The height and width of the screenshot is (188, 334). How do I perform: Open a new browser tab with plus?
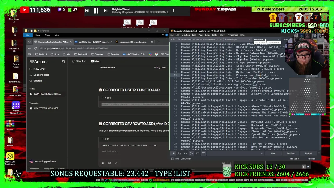[158, 42]
